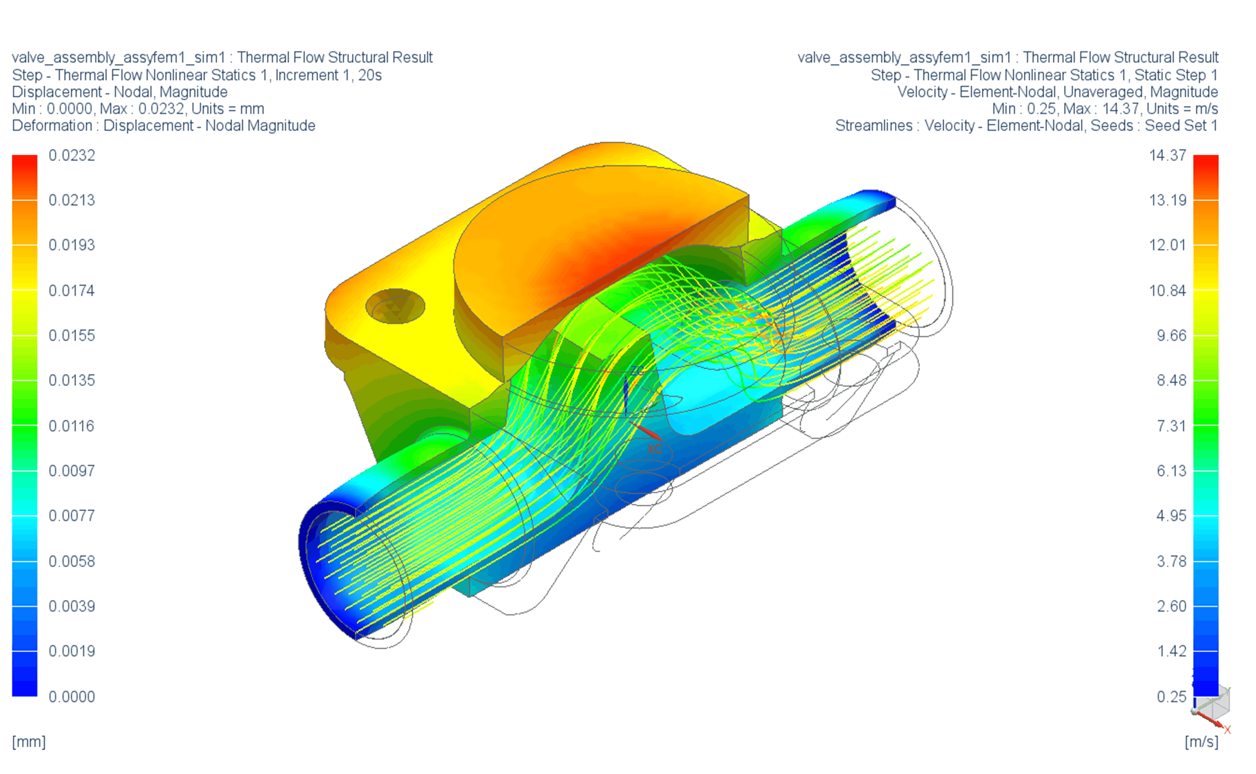1256x774 pixels.
Task: Click displacement legend value 0.0193
Action: [x=72, y=245]
